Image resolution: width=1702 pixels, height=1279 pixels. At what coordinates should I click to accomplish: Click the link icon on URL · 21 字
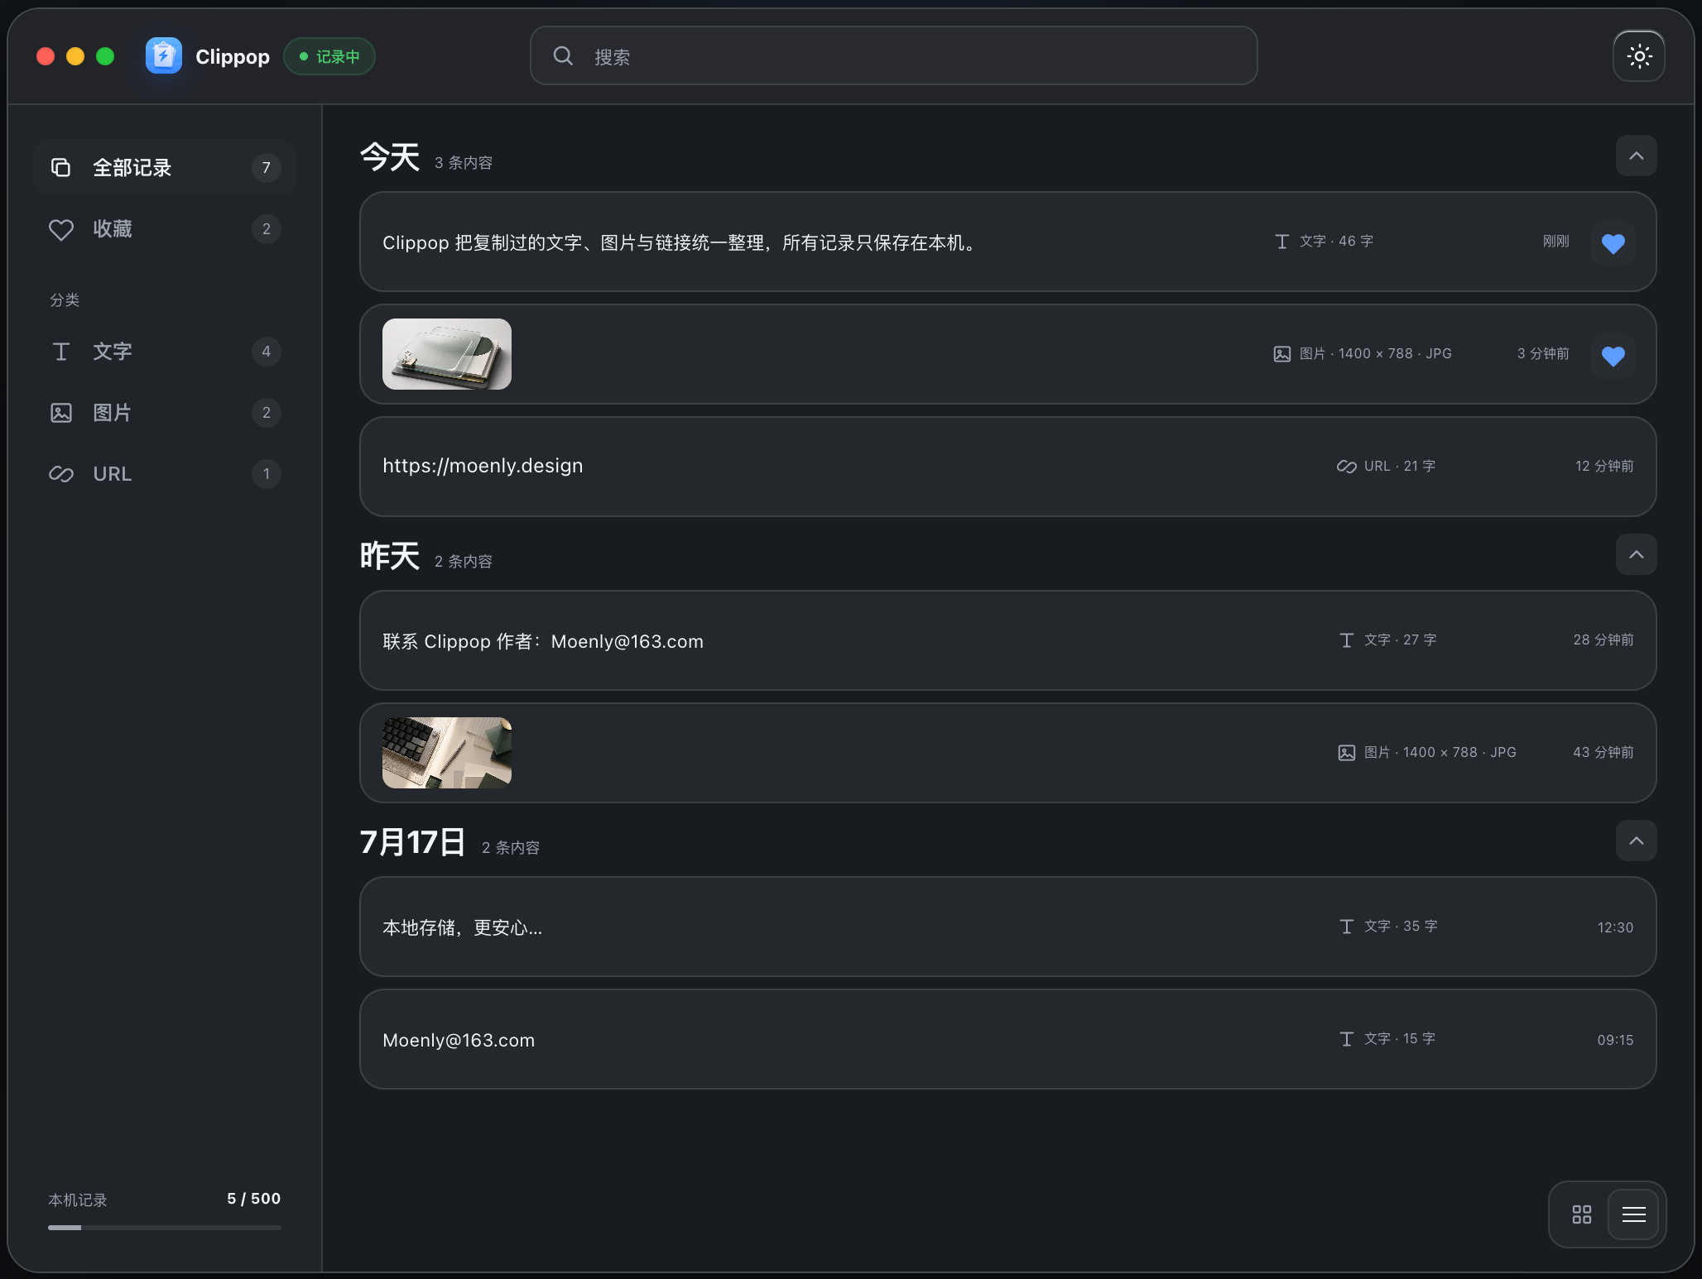(1347, 467)
